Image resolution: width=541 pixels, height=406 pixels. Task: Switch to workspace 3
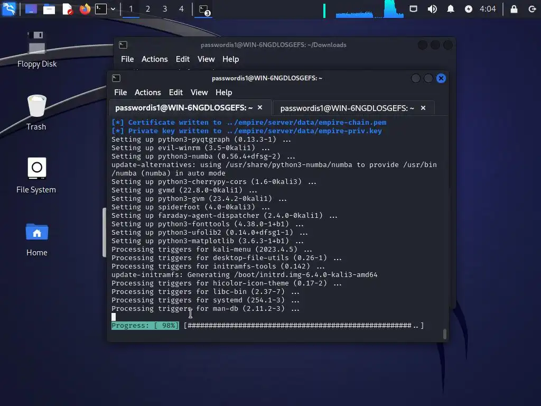165,9
